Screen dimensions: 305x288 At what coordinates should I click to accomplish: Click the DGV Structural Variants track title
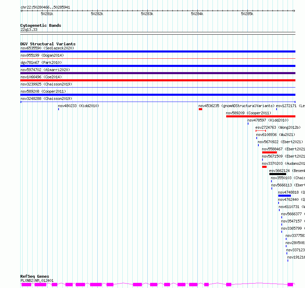pos(48,44)
